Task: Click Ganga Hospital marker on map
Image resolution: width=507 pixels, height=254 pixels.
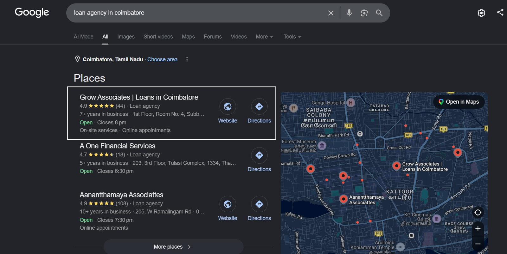Action: 350,102
